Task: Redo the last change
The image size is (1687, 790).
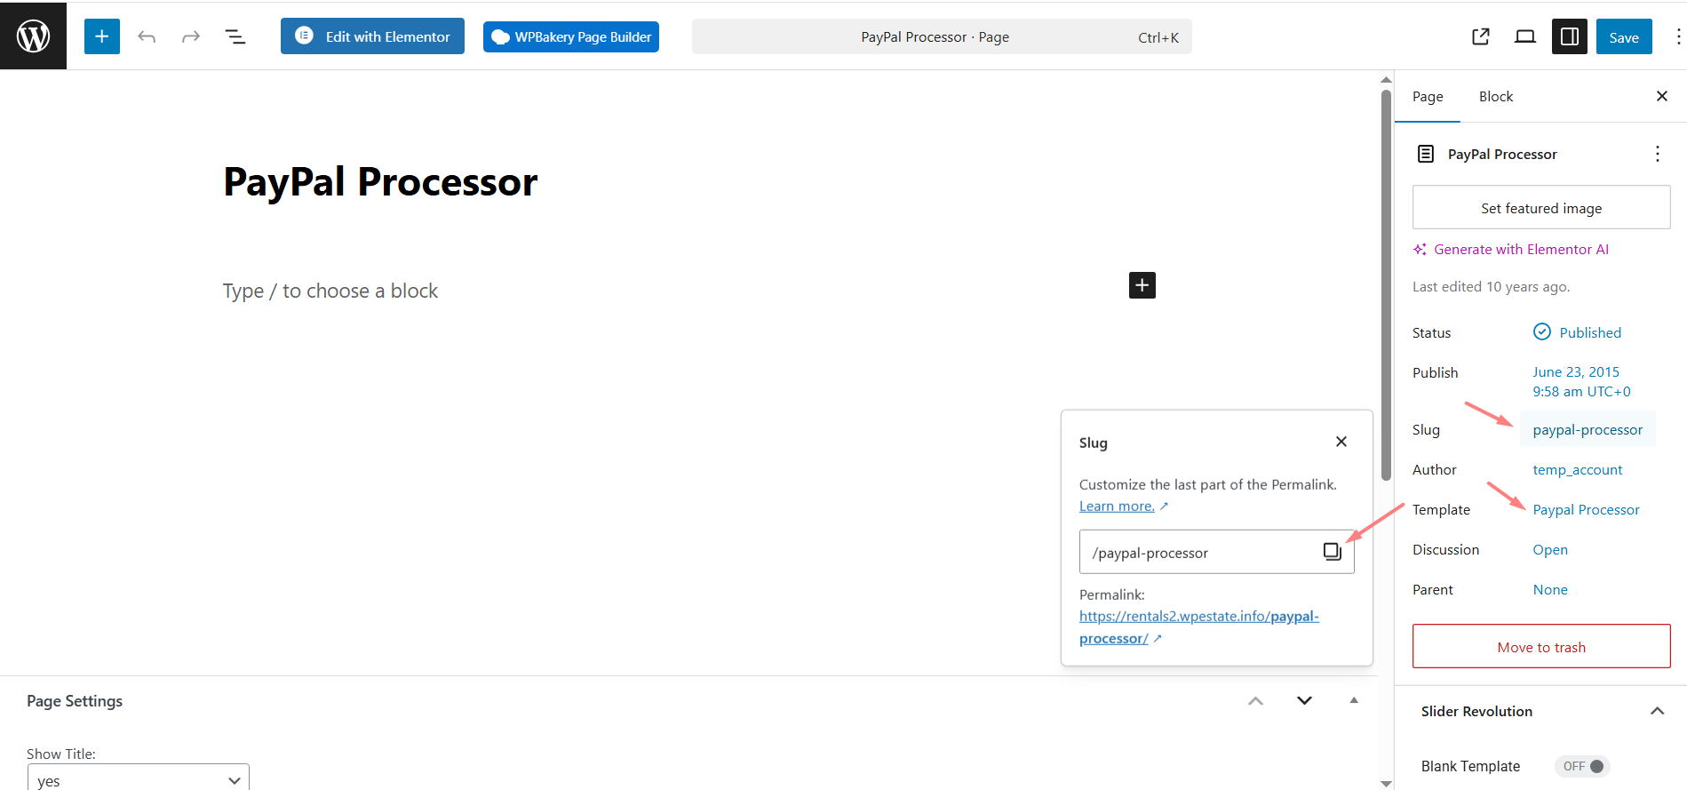Action: [x=191, y=36]
